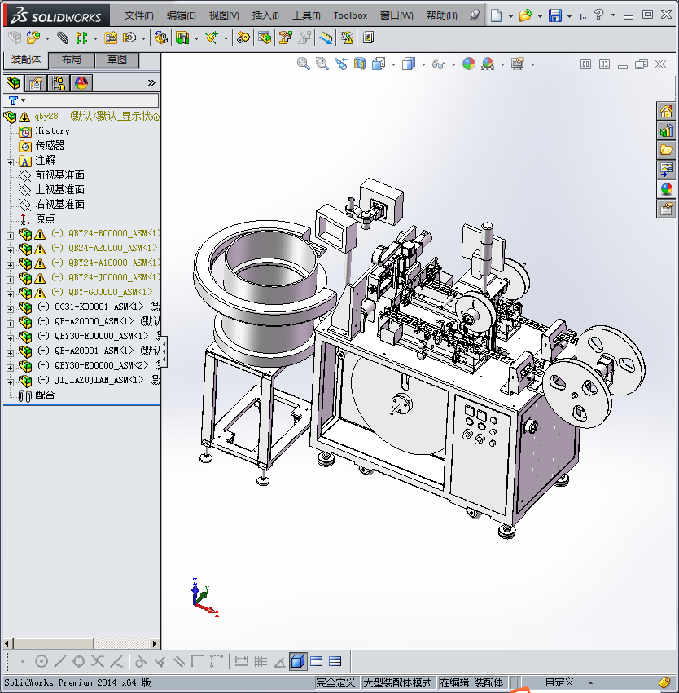The image size is (679, 693).
Task: Open the 文件(F) menu
Action: point(138,15)
